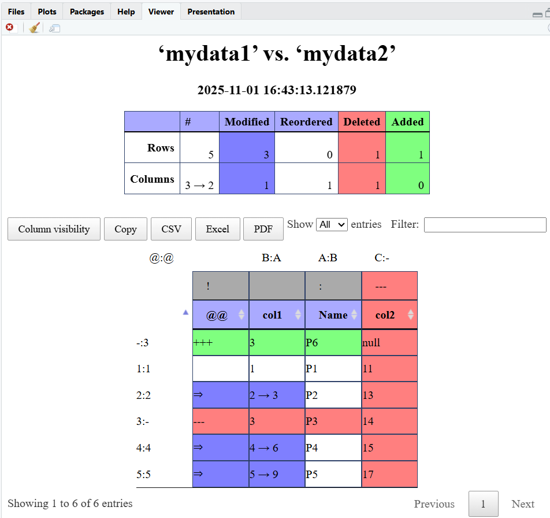The image size is (550, 518).
Task: Sort by the @@ column sort arrows
Action: click(x=241, y=314)
